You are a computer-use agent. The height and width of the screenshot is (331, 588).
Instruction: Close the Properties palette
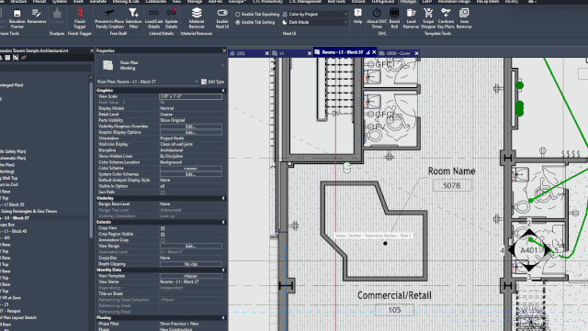224,50
